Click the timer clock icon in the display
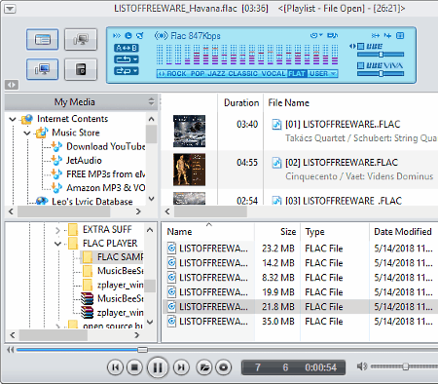 128,35
